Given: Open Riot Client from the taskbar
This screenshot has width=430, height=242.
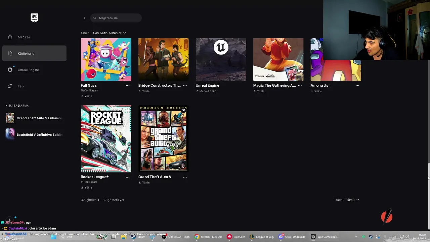Looking at the screenshot, I should point(236,237).
